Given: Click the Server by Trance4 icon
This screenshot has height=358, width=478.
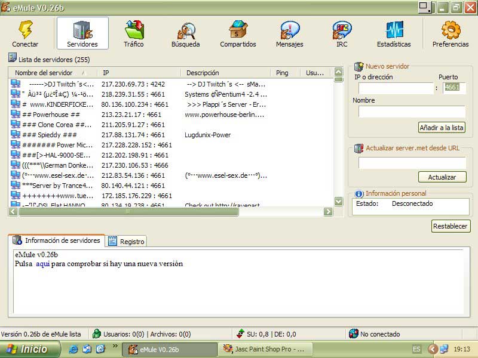Looking at the screenshot, I should 16,185.
